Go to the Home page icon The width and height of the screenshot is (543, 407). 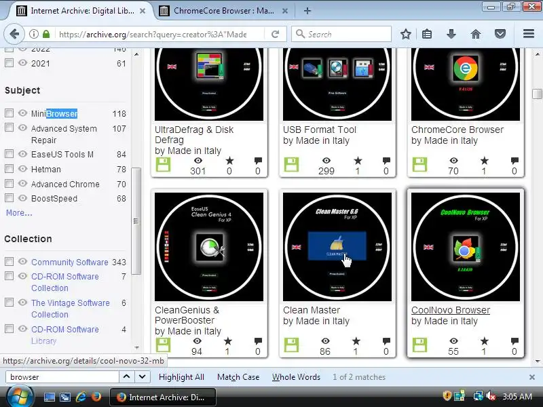point(476,35)
